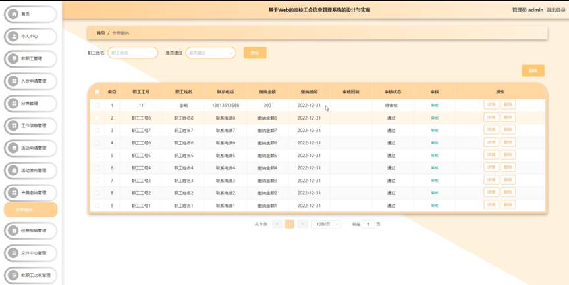Click 审核 link in 职工工号5 row
Image resolution: width=569 pixels, height=285 pixels.
coord(435,156)
